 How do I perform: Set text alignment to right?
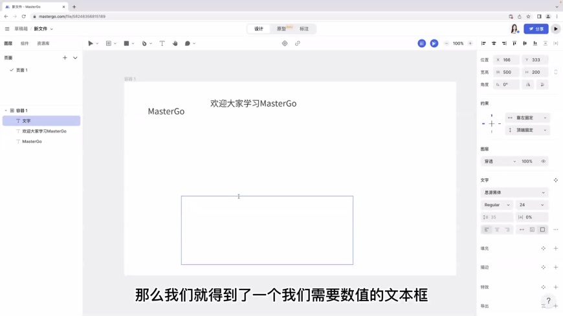507,229
